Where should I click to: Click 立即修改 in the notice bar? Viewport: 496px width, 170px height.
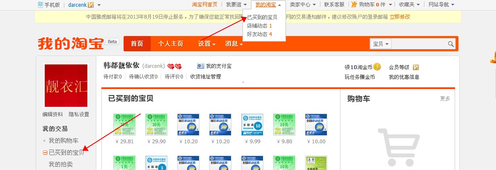coord(400,17)
